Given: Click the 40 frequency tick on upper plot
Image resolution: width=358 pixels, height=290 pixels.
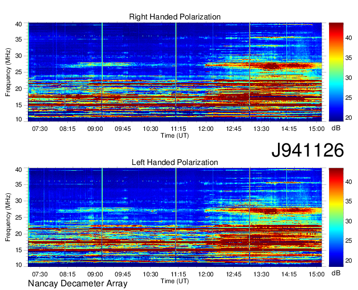Looking at the screenshot, I should pos(18,24).
